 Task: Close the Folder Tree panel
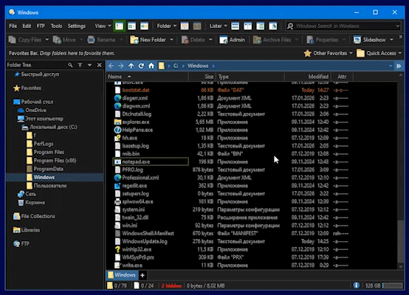(100, 65)
